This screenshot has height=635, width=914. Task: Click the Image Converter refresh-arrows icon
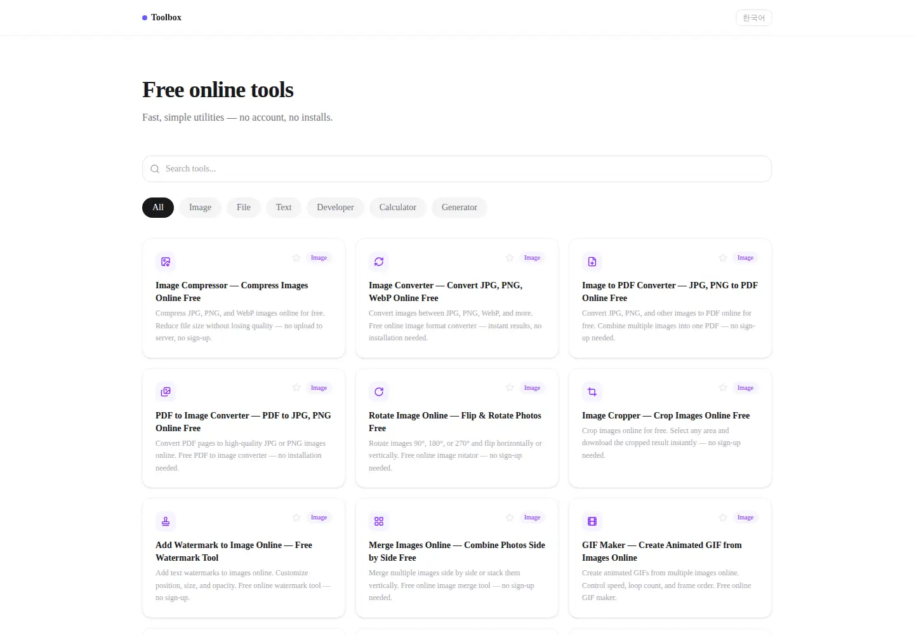coord(379,262)
